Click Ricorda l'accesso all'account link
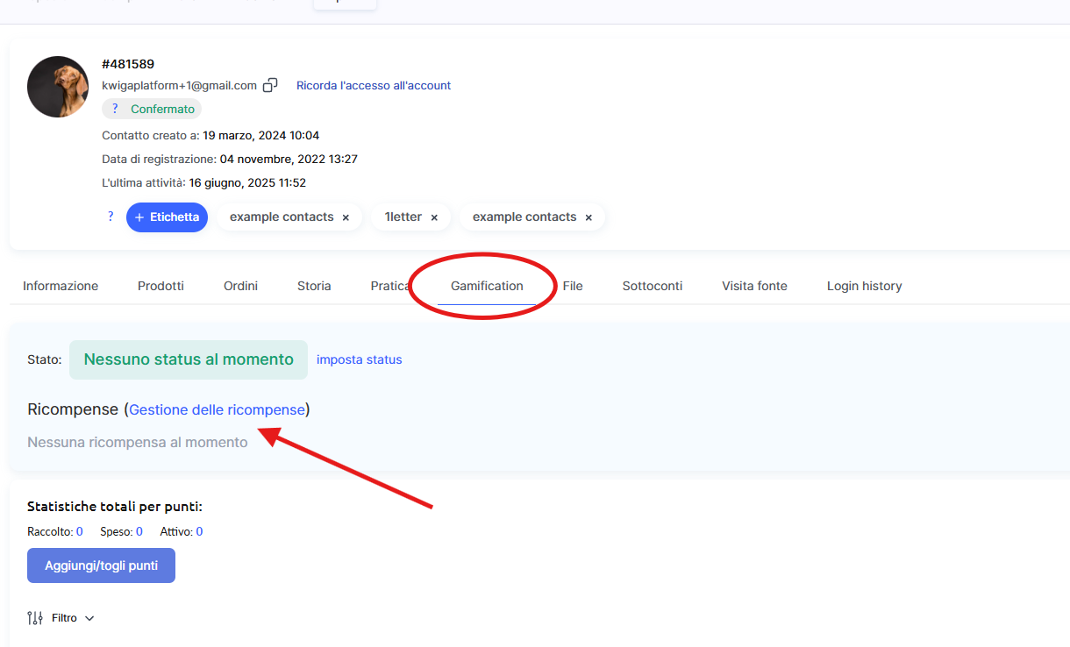1070x647 pixels. [x=374, y=85]
